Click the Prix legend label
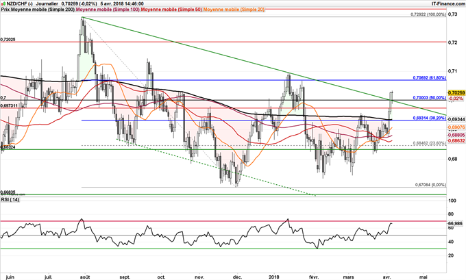This screenshot has width=466, height=280. coord(5,10)
